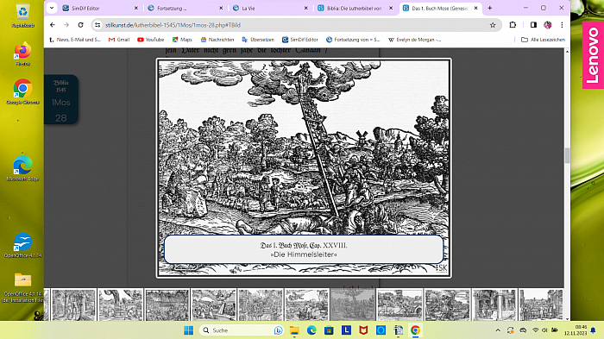Open the Papierkorb desktop icon
Viewport: 604px width, 339px height.
[x=22, y=16]
